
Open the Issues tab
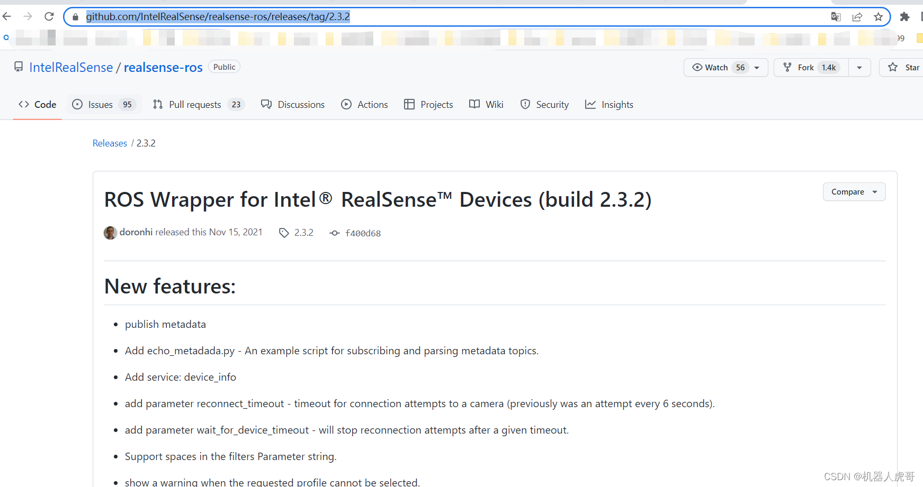(104, 105)
